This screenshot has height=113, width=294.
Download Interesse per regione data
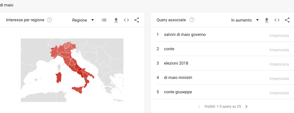(116, 20)
